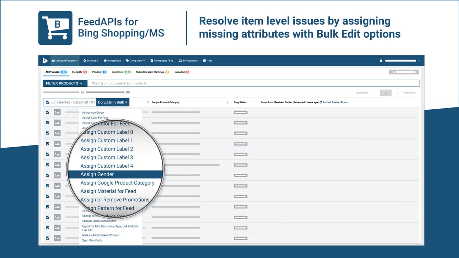Expand the Settings menu
Viewport: 459px width, 258px height.
(91, 61)
